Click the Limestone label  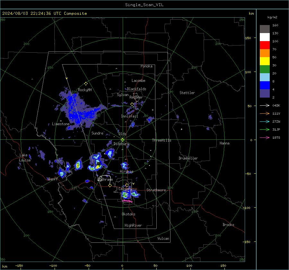click(x=61, y=124)
